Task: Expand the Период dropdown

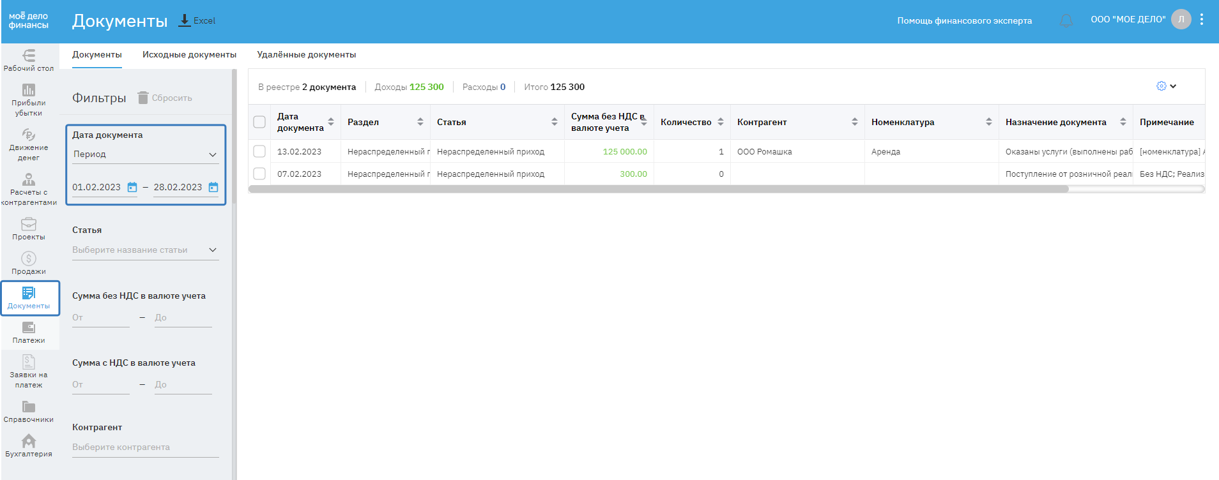Action: [x=145, y=154]
